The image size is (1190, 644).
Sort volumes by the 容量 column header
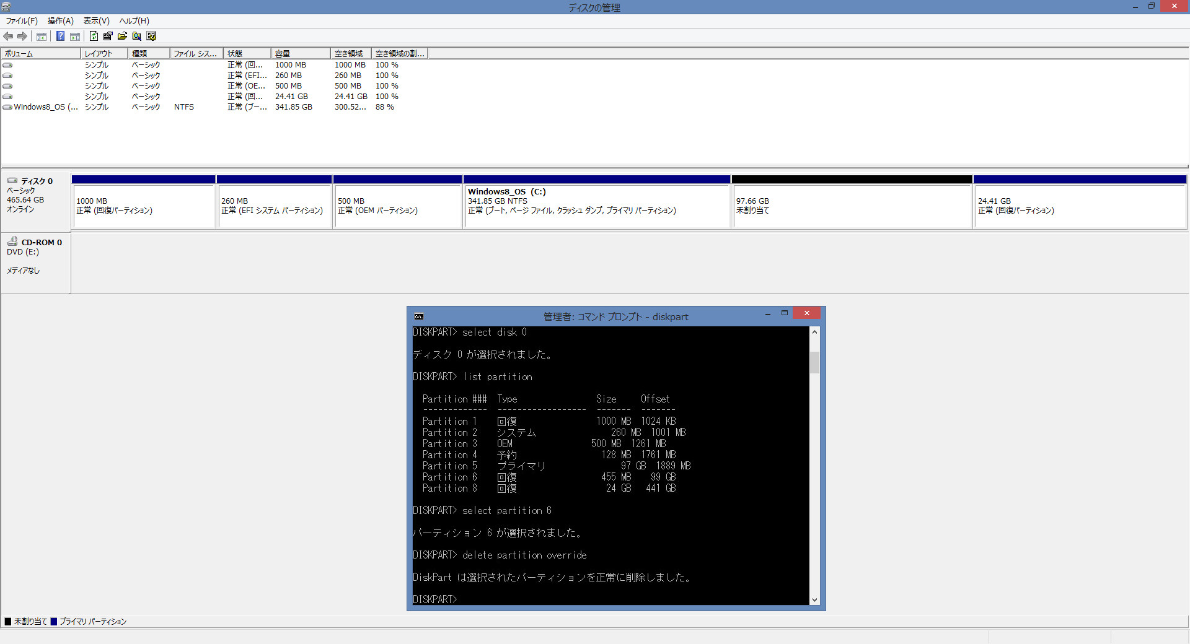pyautogui.click(x=300, y=54)
